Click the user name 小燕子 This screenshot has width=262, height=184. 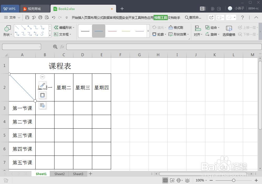point(239,8)
